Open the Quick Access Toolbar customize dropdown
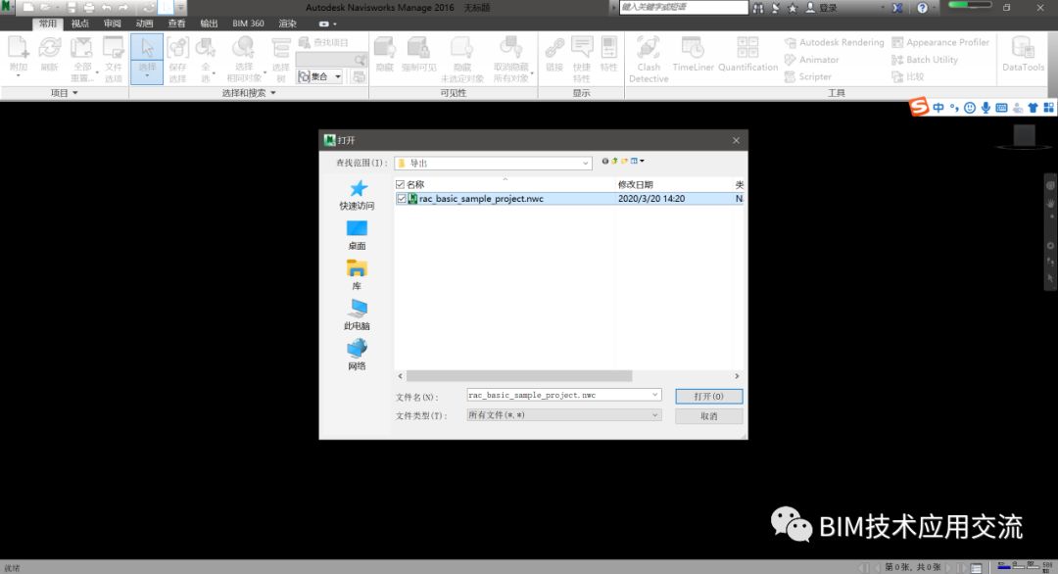The image size is (1058, 574). tap(181, 8)
